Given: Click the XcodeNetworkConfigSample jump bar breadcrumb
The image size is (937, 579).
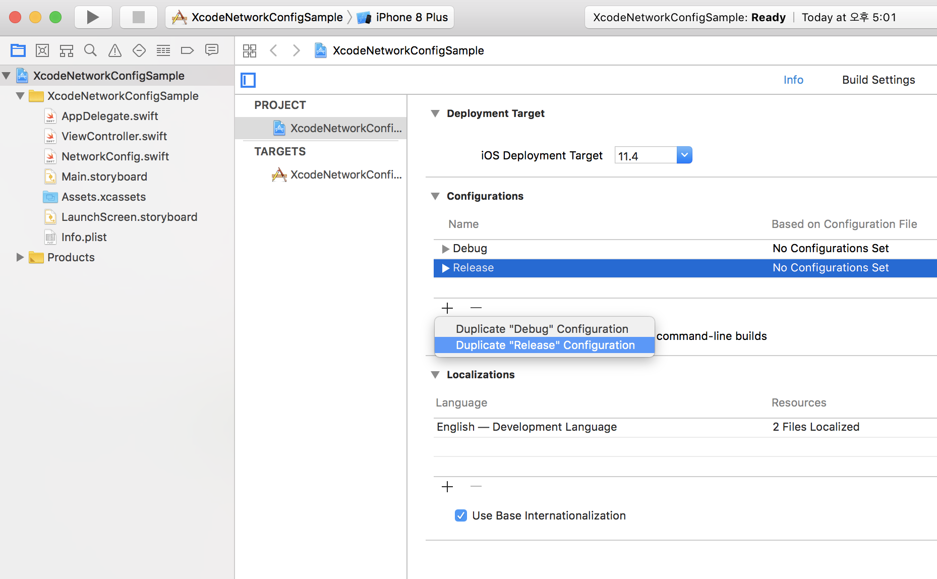Looking at the screenshot, I should pyautogui.click(x=399, y=50).
